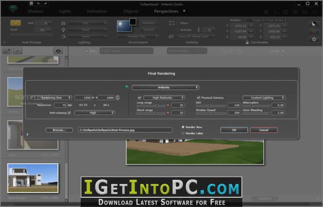Viewport: 323px width, 207px height.
Task: Click the Long range slider
Action: [151, 106]
